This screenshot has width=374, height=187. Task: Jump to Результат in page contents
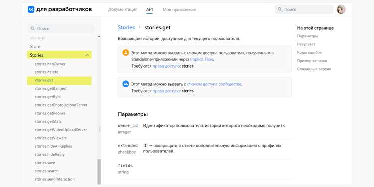click(306, 44)
